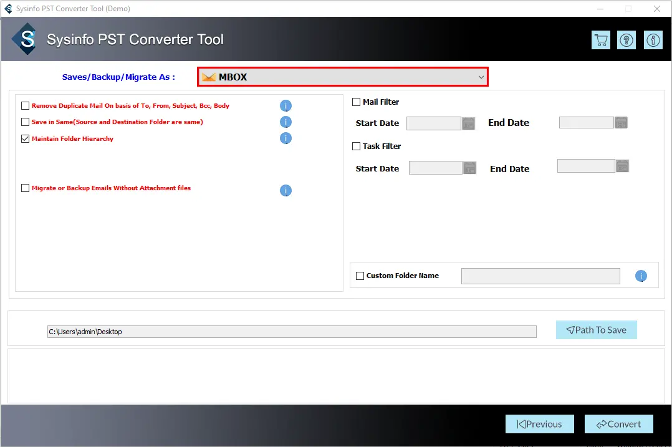Open Task Filter Start Date calendar picker

[470, 168]
